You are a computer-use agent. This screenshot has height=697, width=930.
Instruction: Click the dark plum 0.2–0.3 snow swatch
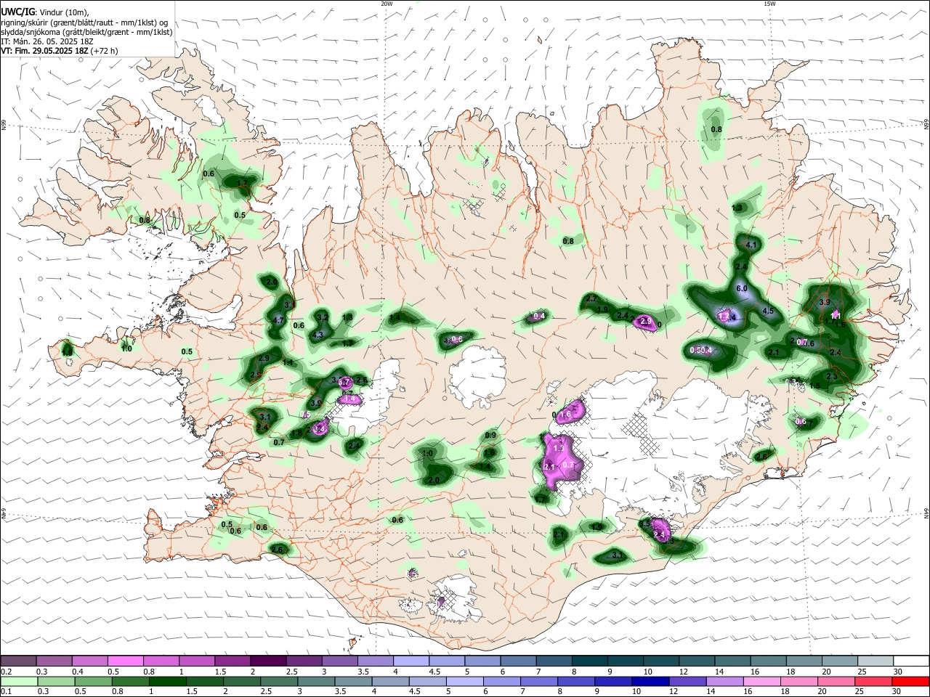click(x=17, y=661)
